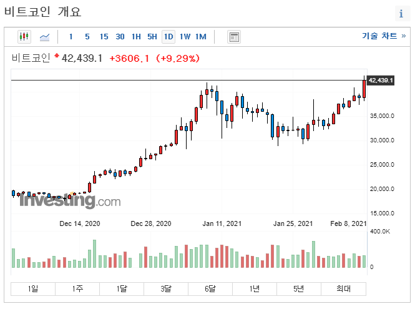
Task: Choose the 15 minute interval
Action: click(104, 37)
